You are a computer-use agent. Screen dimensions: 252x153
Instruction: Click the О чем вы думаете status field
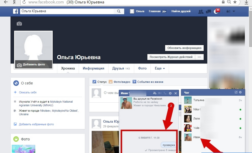click(x=111, y=93)
